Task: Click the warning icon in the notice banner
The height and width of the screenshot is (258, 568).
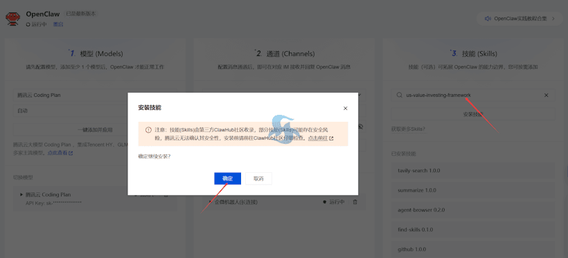Action: pos(148,129)
